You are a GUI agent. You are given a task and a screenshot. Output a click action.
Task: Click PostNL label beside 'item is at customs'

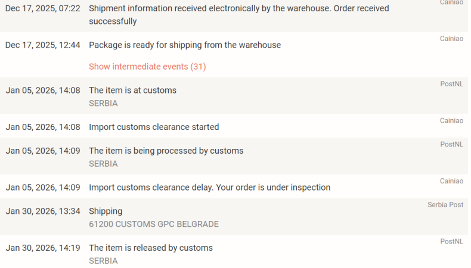coord(451,84)
